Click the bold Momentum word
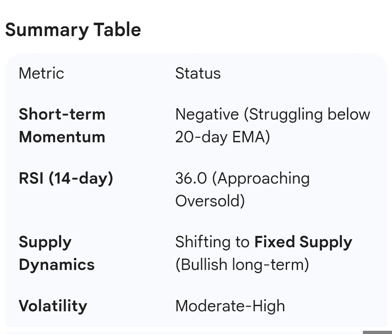 (x=62, y=137)
